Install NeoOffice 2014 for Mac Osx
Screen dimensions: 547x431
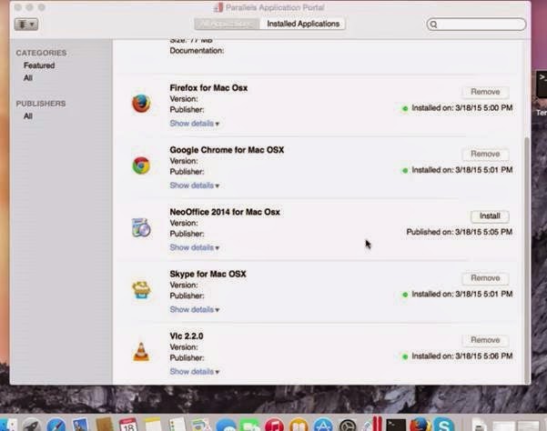pyautogui.click(x=490, y=216)
